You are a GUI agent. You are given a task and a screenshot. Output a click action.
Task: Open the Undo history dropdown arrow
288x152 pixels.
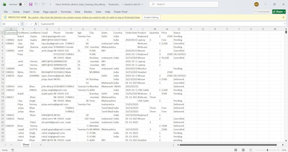pos(39,4)
